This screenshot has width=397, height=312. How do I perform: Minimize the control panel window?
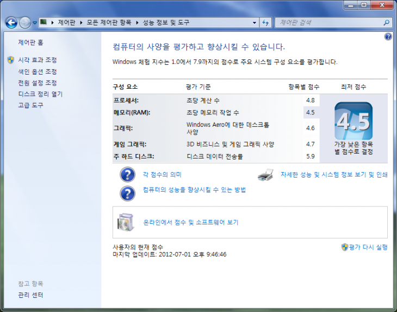pyautogui.click(x=351, y=5)
